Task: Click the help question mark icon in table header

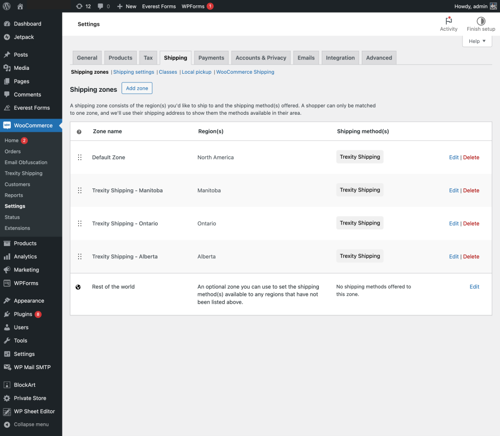Action: point(79,132)
